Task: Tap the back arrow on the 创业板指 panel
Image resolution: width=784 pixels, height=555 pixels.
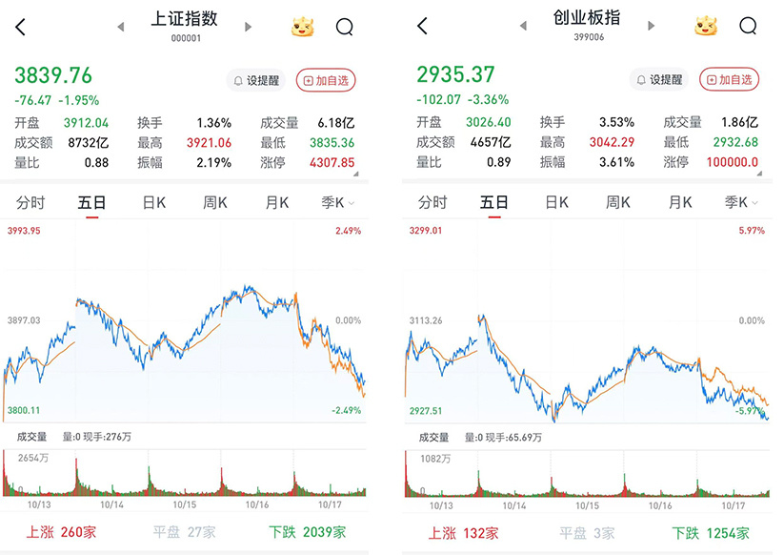Action: [422, 27]
